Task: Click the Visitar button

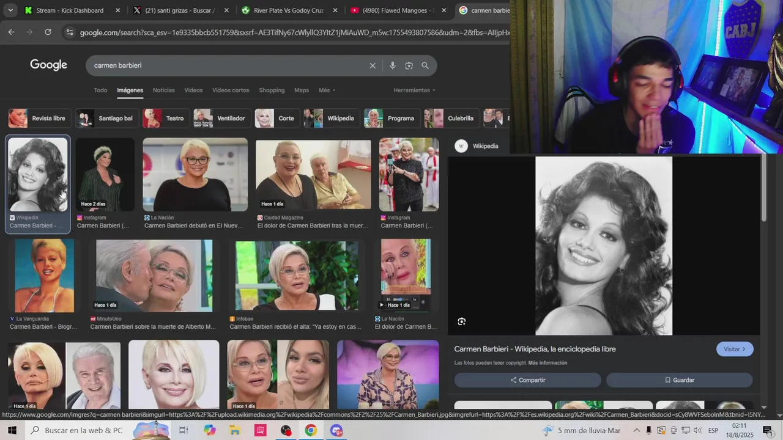Action: click(735, 349)
